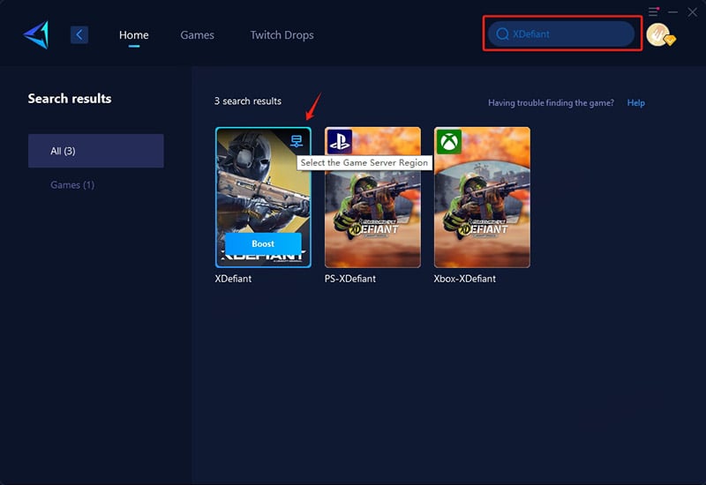Open the Twitch Drops tab
706x485 pixels.
pyautogui.click(x=282, y=35)
